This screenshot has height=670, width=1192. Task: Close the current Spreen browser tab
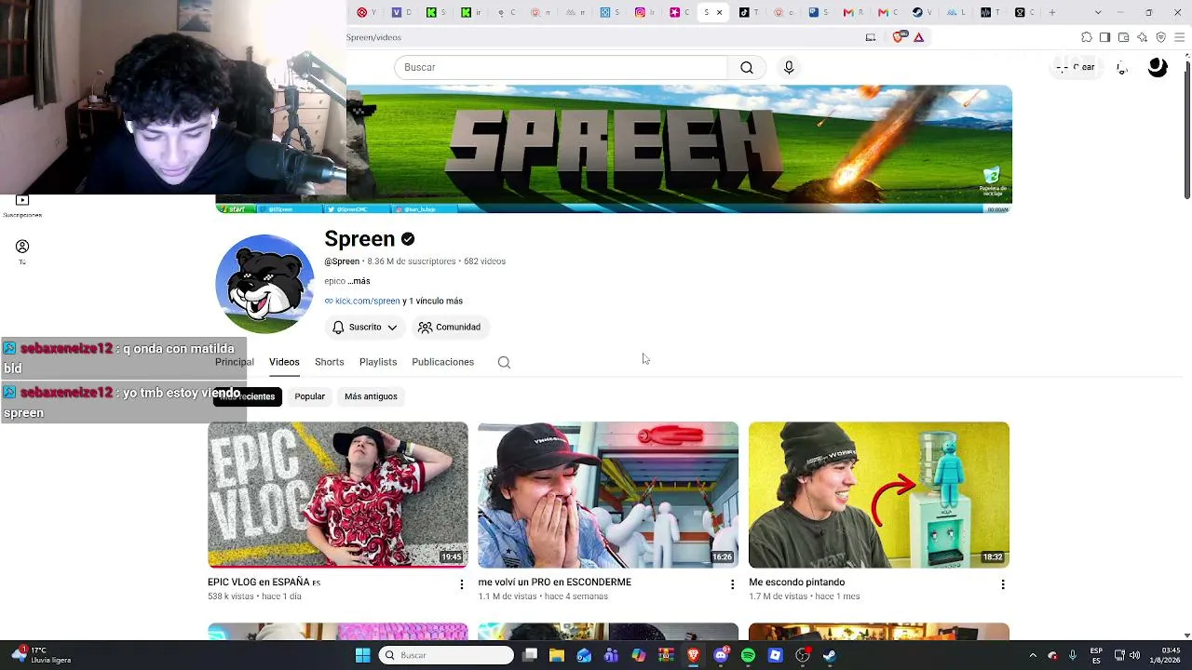coord(719,12)
